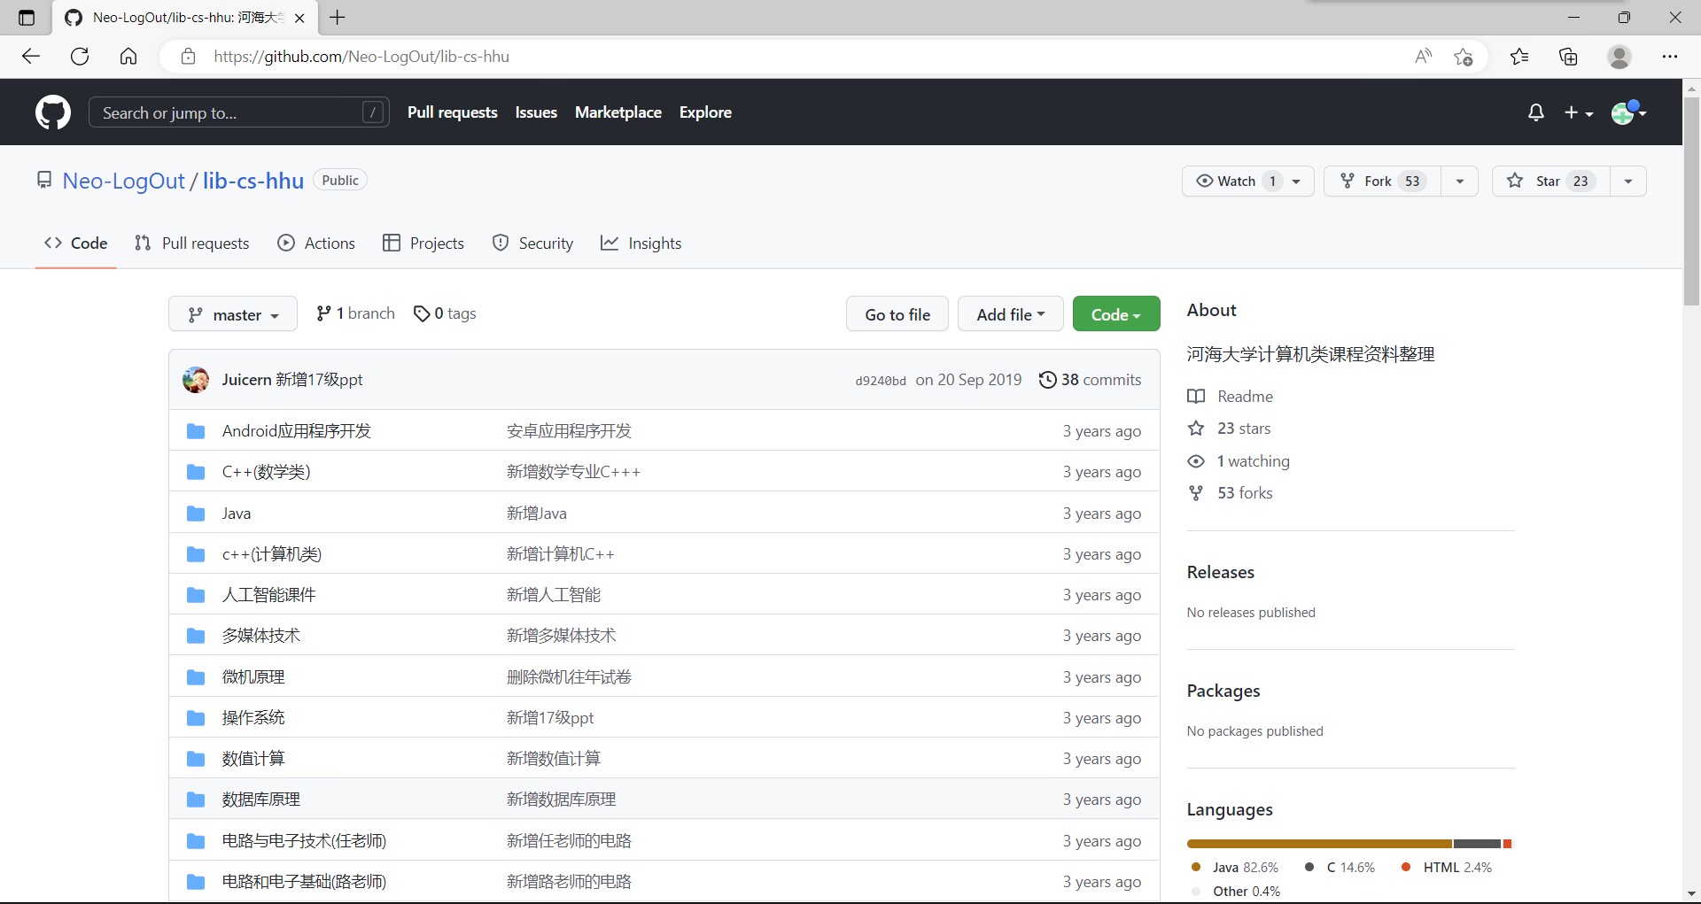Switch to the Insights tab
1701x904 pixels.
(x=641, y=243)
